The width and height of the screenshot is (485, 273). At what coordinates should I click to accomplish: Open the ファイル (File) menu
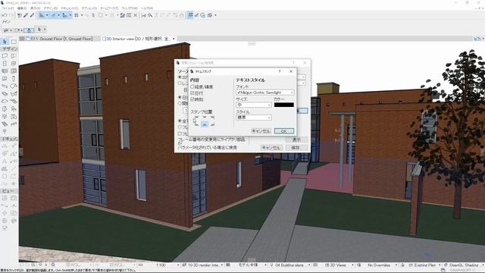[x=8, y=8]
